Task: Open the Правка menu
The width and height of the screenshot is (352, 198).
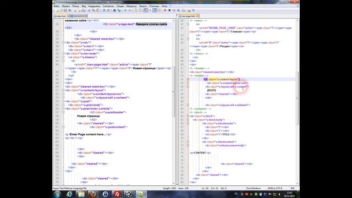Action: [66, 6]
